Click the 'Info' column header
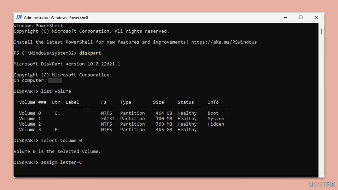338x190 pixels. click(213, 102)
